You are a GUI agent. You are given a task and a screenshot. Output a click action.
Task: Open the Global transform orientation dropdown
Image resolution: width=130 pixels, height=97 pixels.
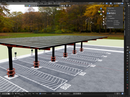pos(41,4)
